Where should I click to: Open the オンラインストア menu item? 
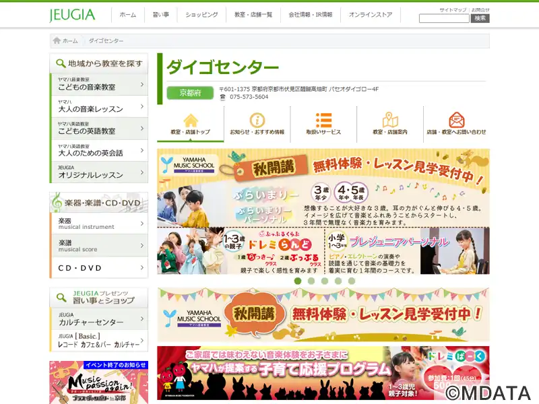(370, 15)
